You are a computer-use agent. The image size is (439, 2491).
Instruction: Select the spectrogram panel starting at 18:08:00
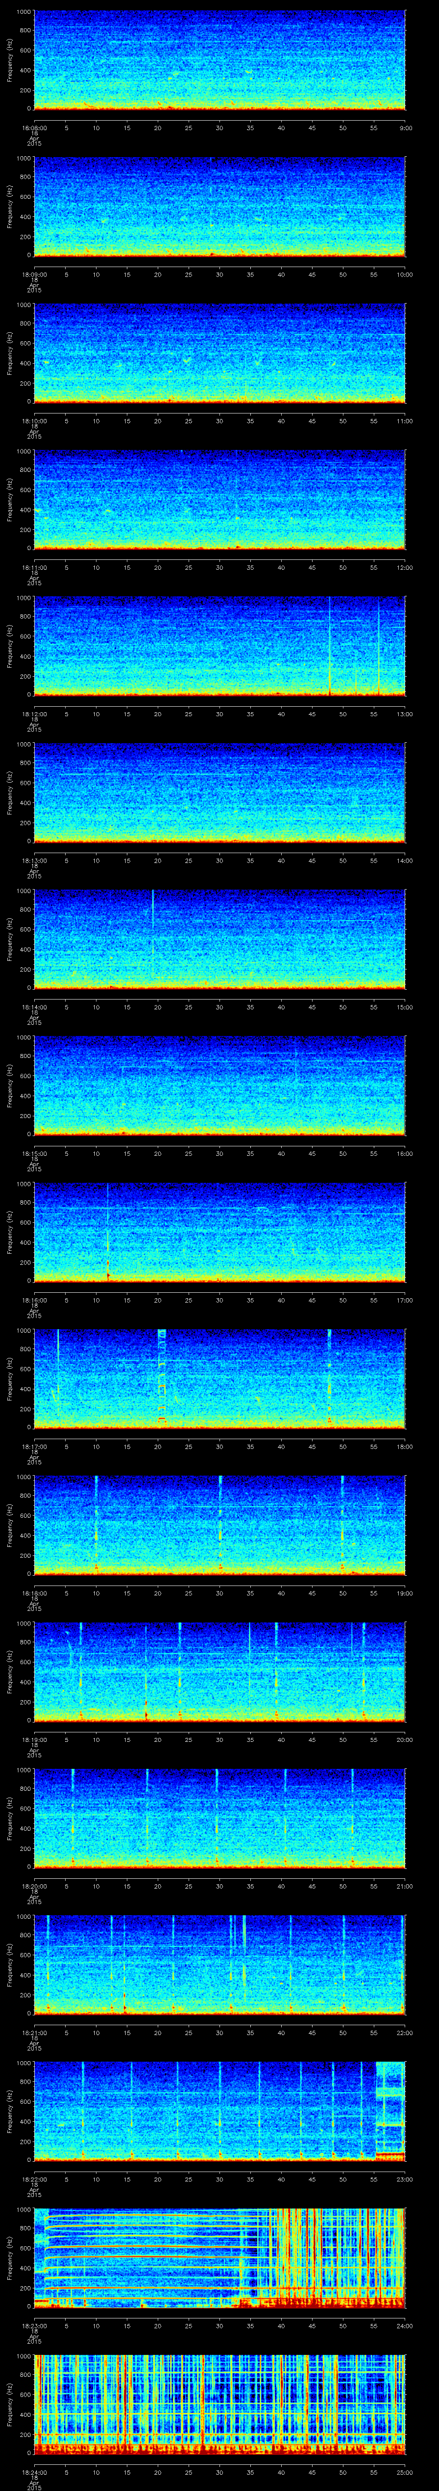coord(219,60)
